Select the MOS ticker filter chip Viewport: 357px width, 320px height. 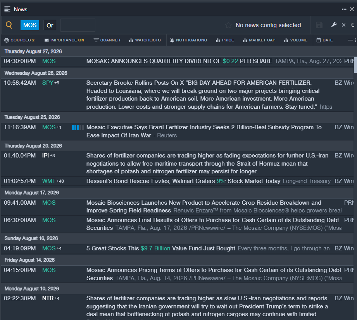tap(30, 25)
